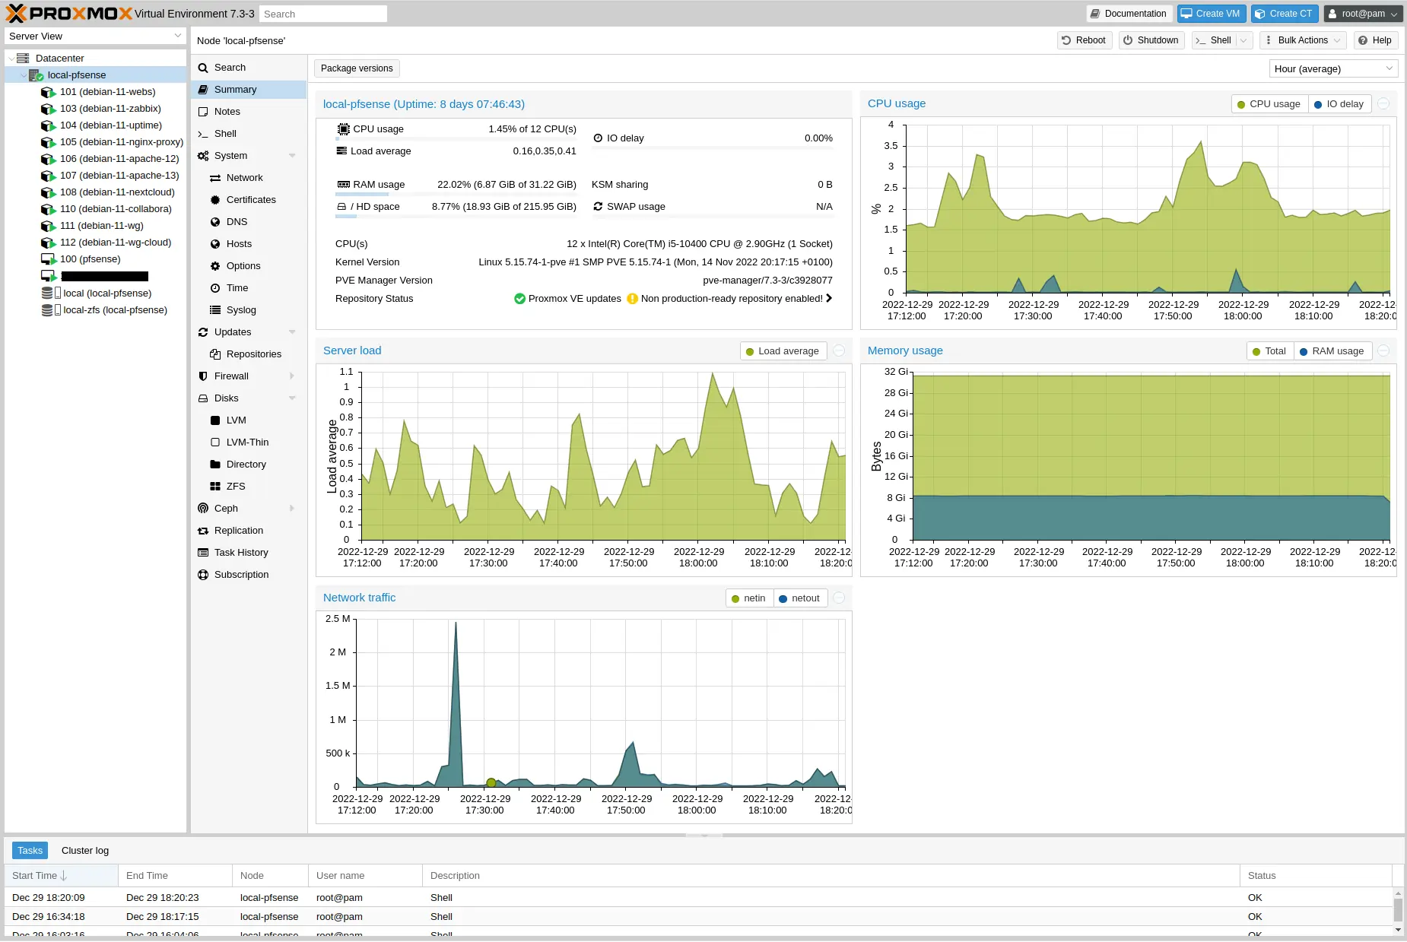Screen dimensions: 1407x942
Task: Toggle netout series in Network traffic legend
Action: click(x=799, y=598)
